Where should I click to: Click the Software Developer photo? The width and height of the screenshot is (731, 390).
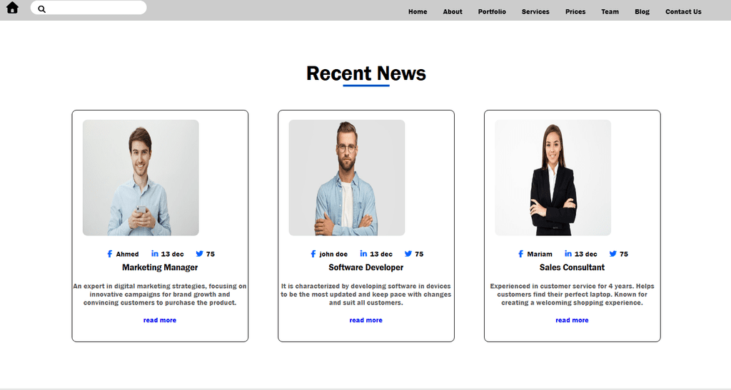coord(347,178)
